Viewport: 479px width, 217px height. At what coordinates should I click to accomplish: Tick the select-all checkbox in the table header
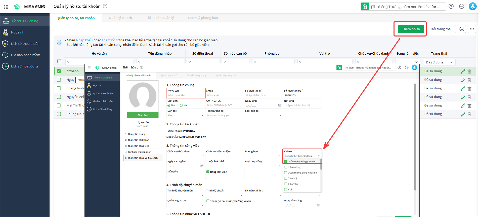[59, 61]
